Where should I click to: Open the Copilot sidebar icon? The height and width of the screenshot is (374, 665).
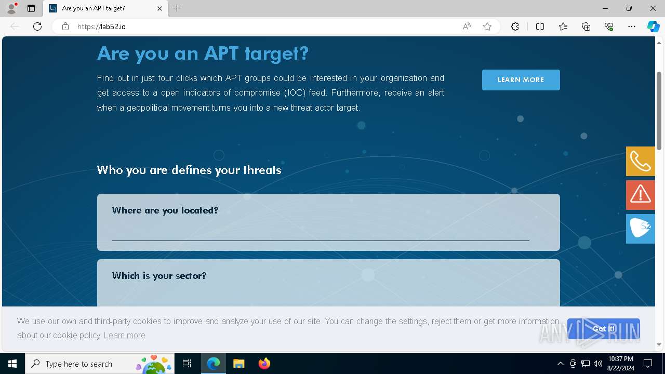coord(654,26)
